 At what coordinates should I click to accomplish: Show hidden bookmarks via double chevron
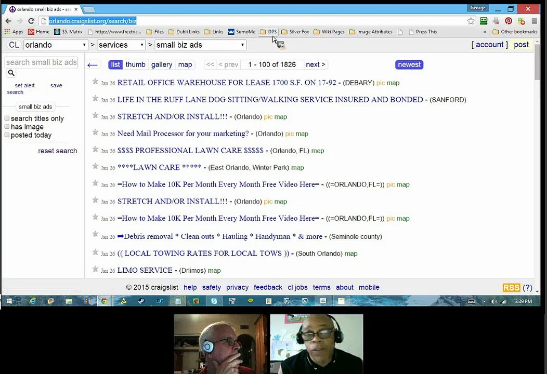tap(485, 32)
